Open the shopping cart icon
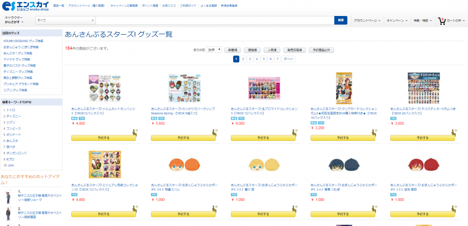Screen dimensions: 468x226 tap(441, 21)
